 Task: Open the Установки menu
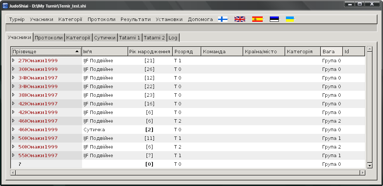(169, 19)
